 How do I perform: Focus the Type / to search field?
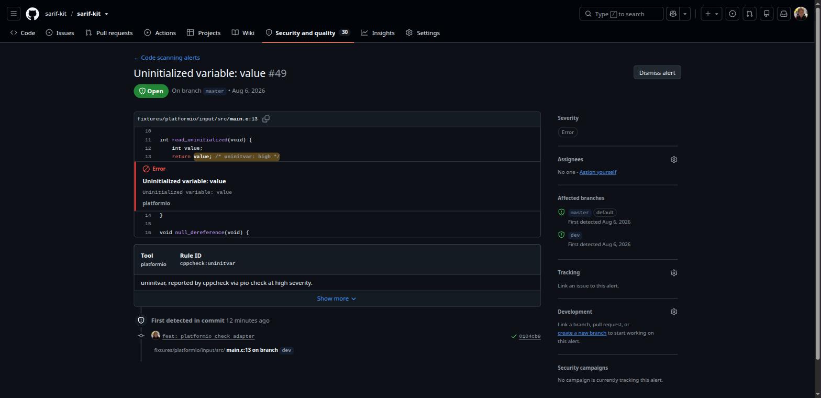tap(622, 14)
